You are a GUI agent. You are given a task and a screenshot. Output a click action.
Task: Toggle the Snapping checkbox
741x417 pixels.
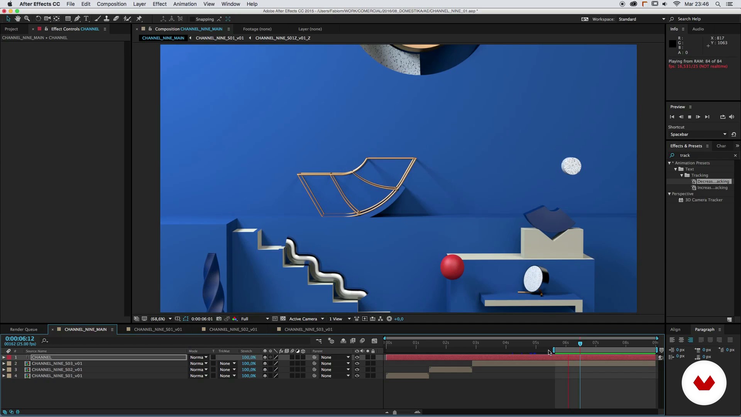tap(192, 19)
